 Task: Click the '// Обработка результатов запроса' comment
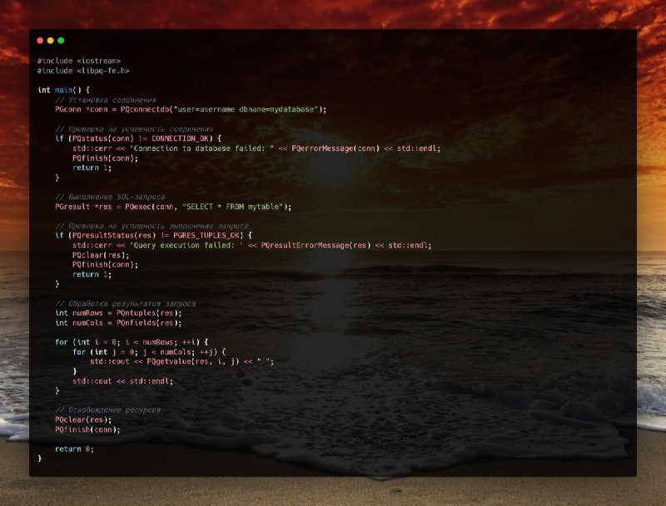click(126, 303)
